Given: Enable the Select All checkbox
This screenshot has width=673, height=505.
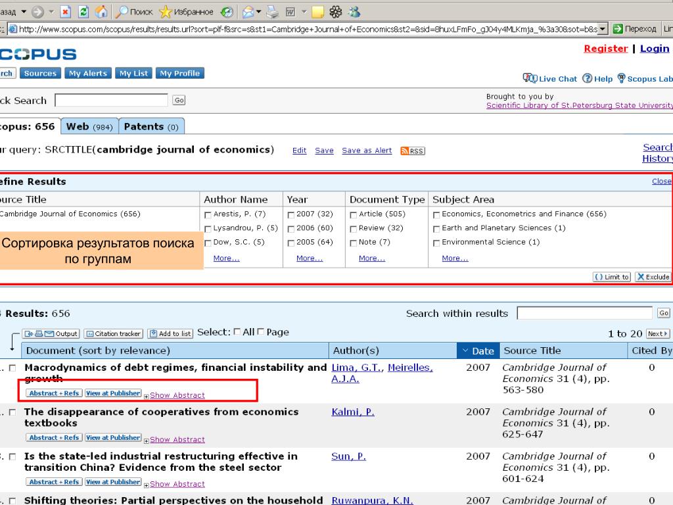Looking at the screenshot, I should pyautogui.click(x=237, y=331).
